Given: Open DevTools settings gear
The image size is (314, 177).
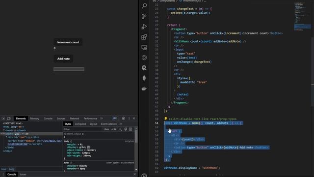Looking at the screenshot, I should coord(123,118).
